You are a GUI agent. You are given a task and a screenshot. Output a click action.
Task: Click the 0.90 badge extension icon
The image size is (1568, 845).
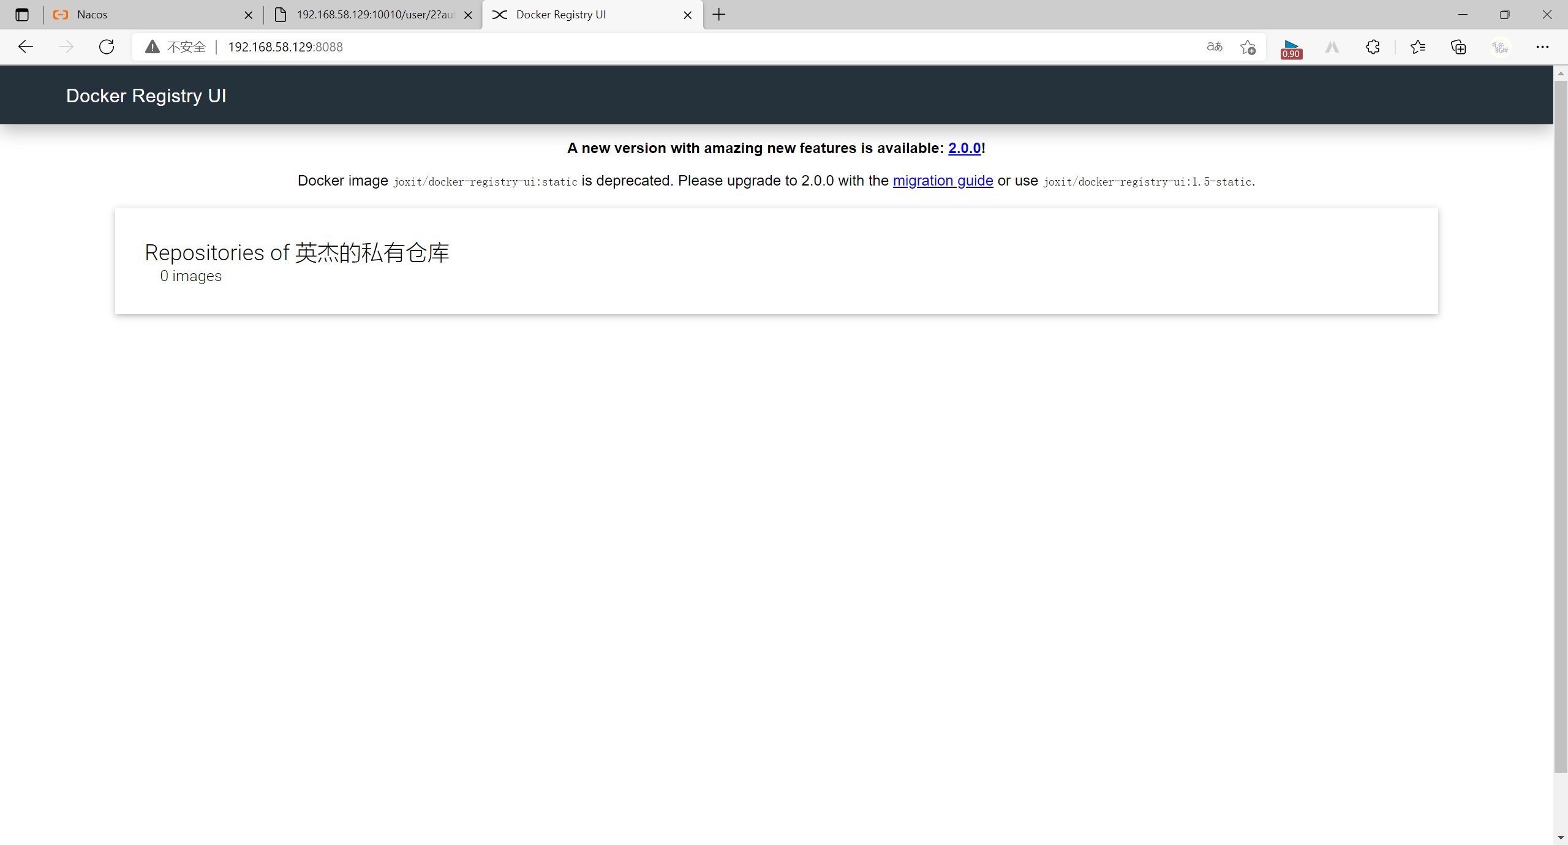(x=1291, y=48)
